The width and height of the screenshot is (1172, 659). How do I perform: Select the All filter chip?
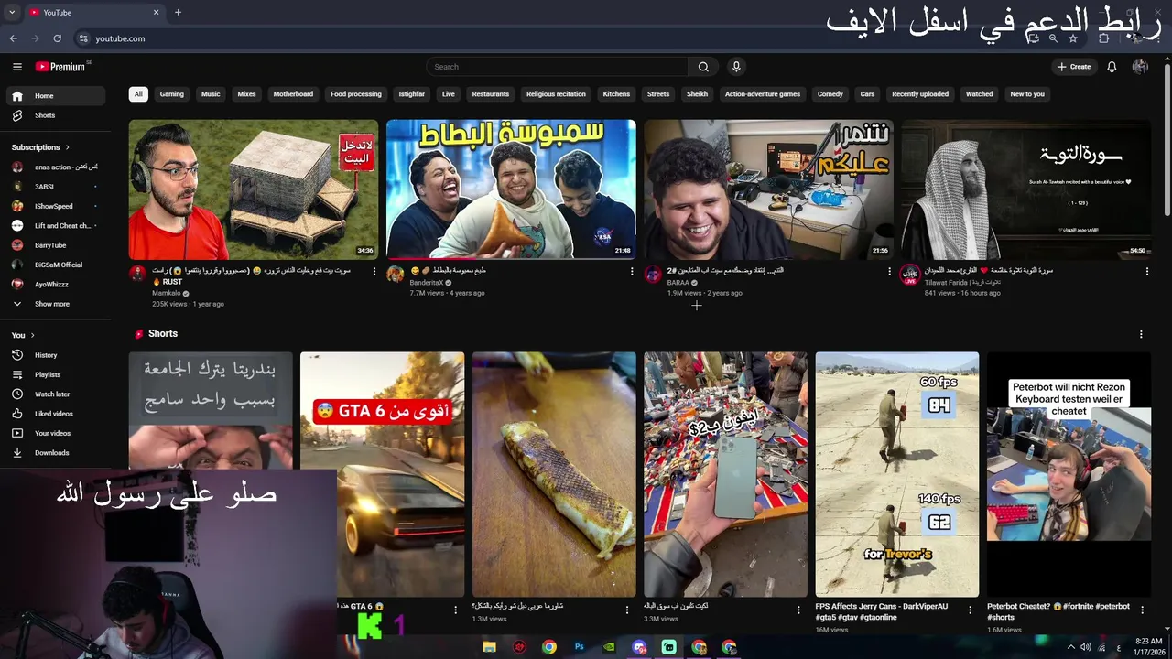click(x=138, y=94)
